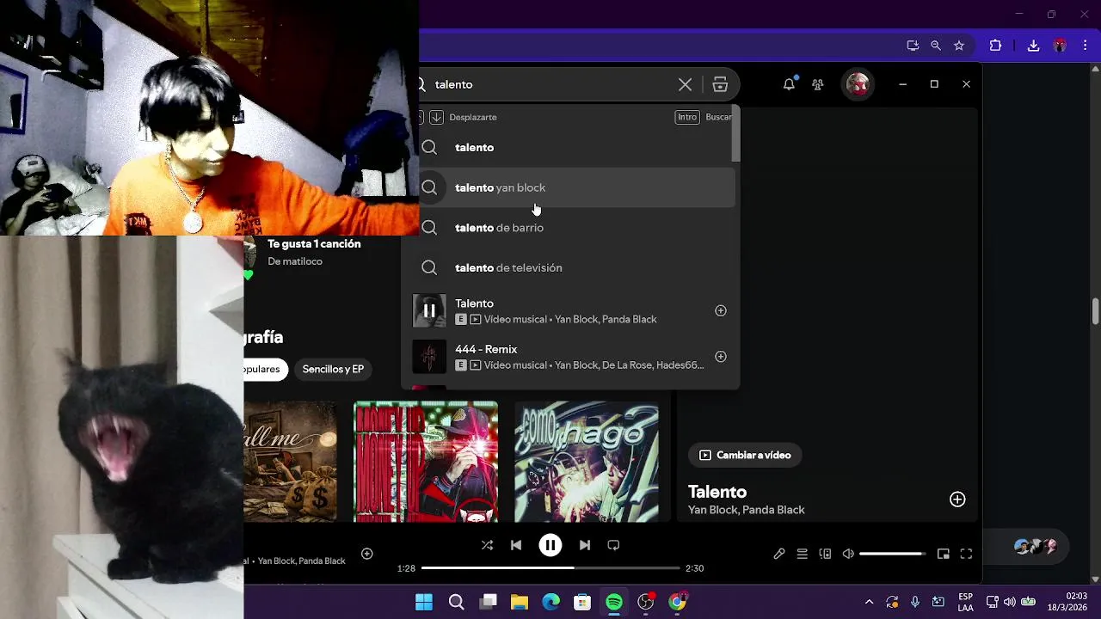Toggle shuffle playback
This screenshot has height=619, width=1101.
[x=487, y=545]
